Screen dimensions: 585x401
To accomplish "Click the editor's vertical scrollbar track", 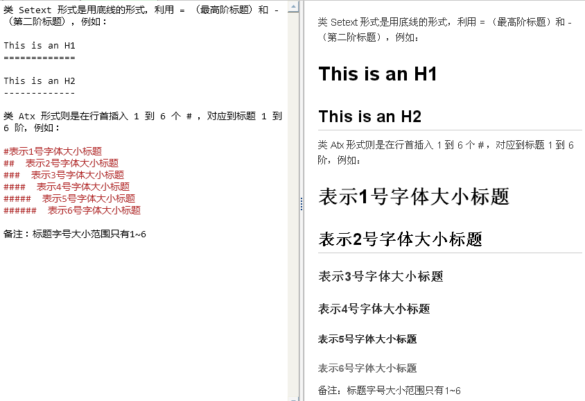I will click(x=294, y=208).
